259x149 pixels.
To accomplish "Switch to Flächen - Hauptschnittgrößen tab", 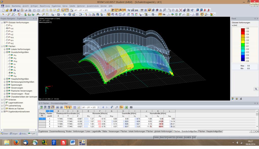I will 210,132.
